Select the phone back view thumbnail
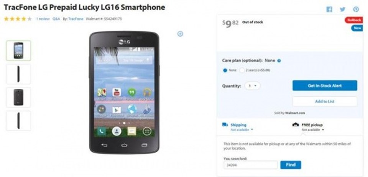The width and height of the screenshot is (368, 177). click(18, 97)
